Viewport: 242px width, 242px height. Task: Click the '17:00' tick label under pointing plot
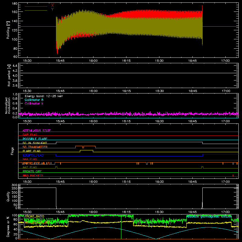[225, 61]
